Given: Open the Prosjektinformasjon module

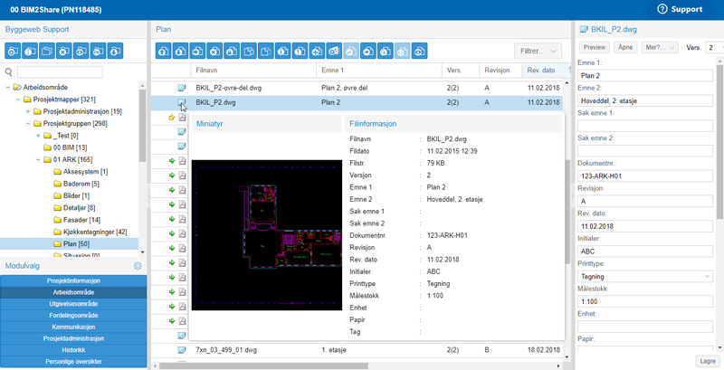Looking at the screenshot, I should [x=73, y=280].
